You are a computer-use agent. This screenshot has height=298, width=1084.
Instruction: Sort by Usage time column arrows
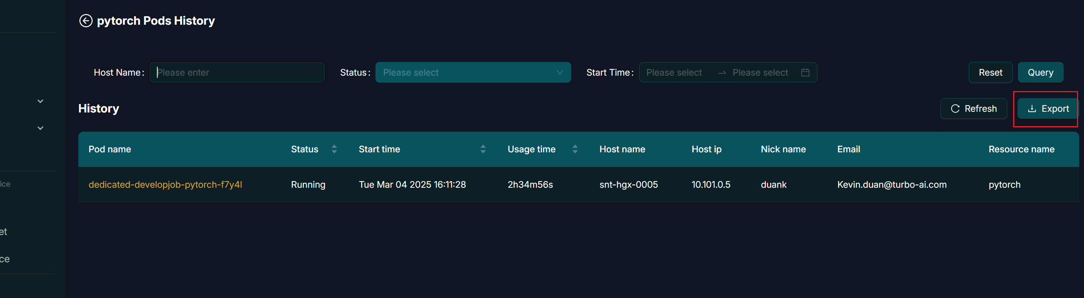point(575,149)
